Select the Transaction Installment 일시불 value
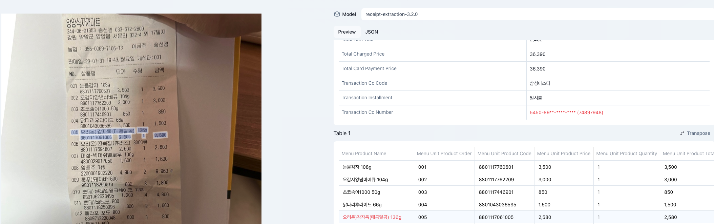The width and height of the screenshot is (714, 224). (x=536, y=98)
